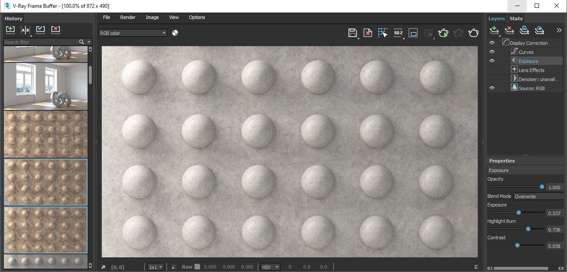Click the Highlight Burn slider handle
Image resolution: width=567 pixels, height=272 pixels.
528,229
